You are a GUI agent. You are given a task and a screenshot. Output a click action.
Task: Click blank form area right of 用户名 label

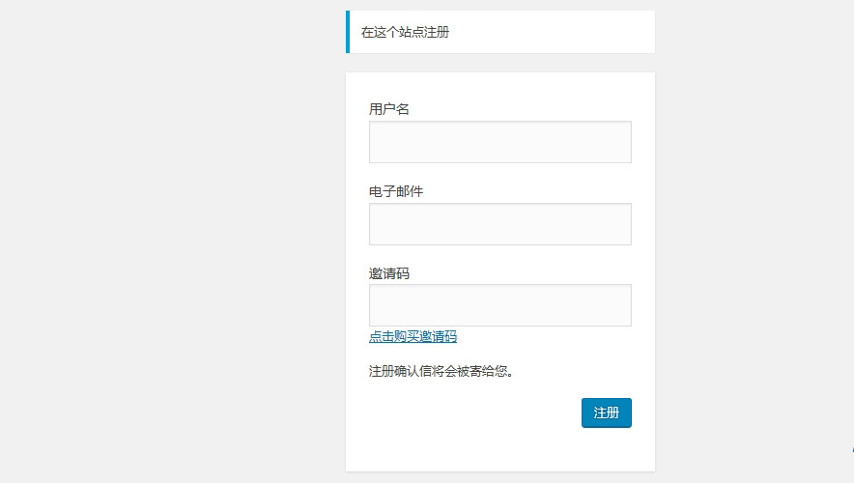click(522, 109)
